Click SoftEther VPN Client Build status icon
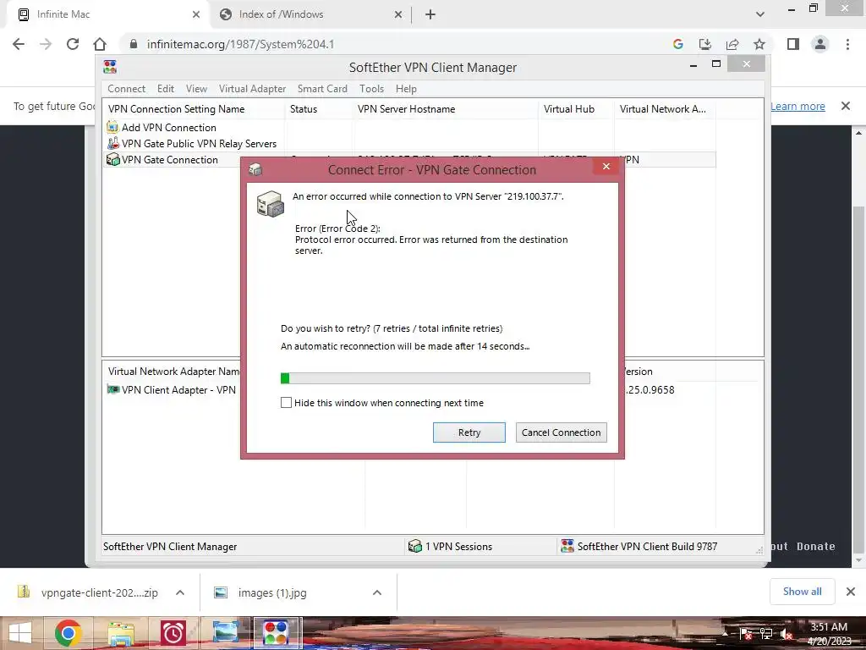 tap(567, 546)
